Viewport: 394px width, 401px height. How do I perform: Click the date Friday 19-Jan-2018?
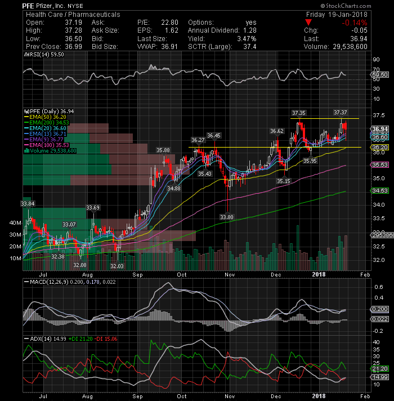[x=337, y=14]
